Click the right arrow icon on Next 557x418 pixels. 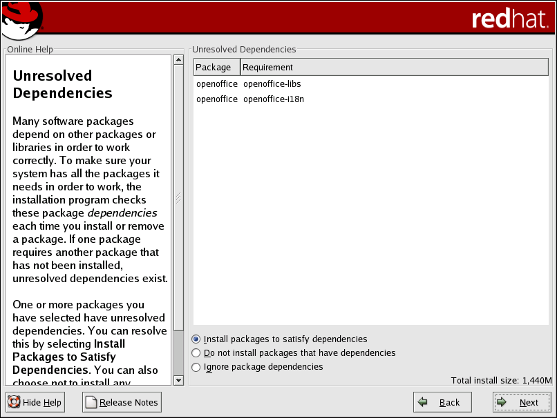coord(502,402)
